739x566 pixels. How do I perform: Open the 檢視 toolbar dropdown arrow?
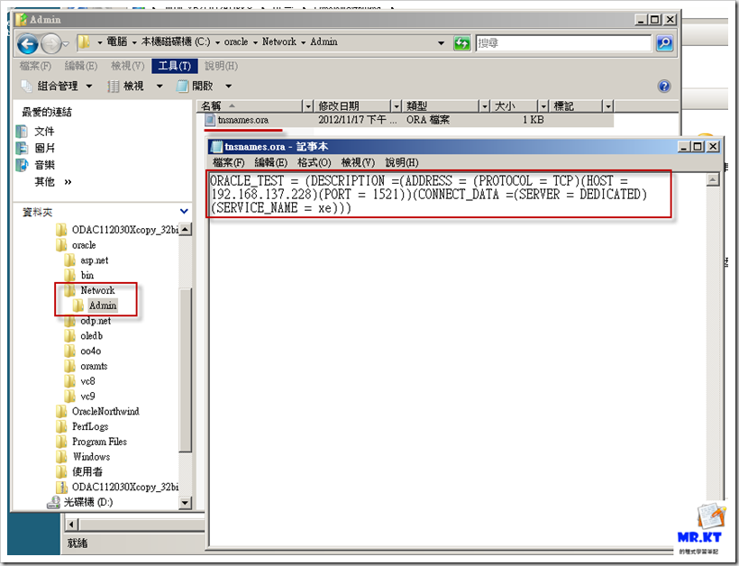(160, 87)
